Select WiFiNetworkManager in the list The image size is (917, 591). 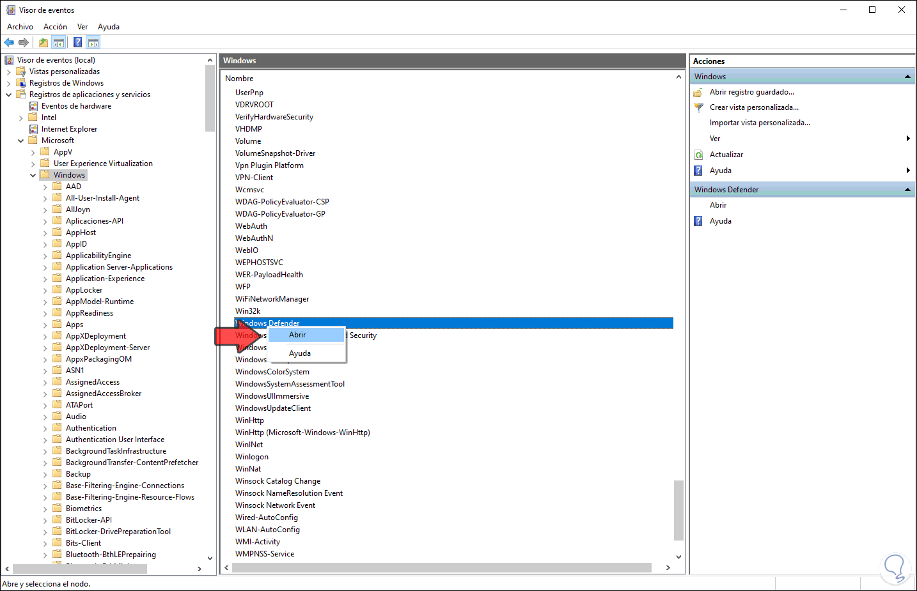tap(272, 299)
